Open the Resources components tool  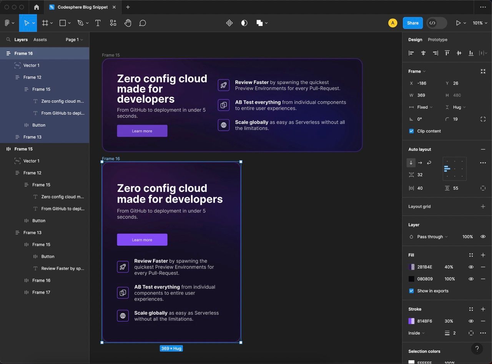[113, 23]
